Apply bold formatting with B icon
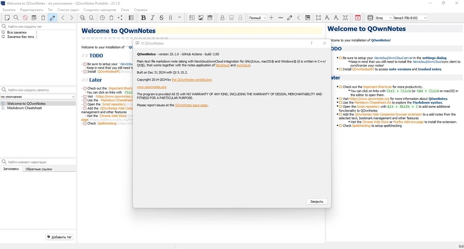464x249 pixels. 143,18
